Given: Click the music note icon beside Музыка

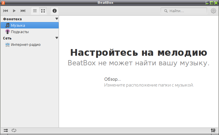Looking at the screenshot, I should (x=7, y=26).
